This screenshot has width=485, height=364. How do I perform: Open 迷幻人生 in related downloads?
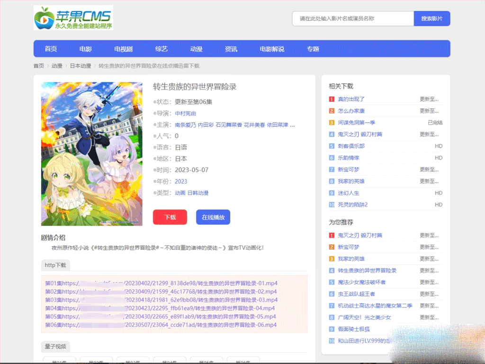click(x=349, y=193)
